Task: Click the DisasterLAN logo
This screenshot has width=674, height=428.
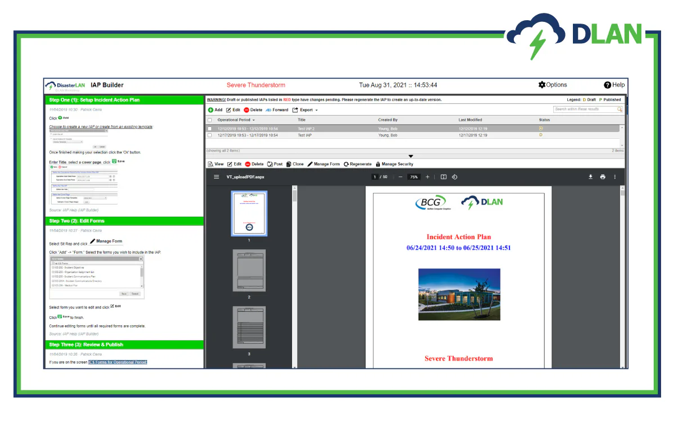Action: 66,85
